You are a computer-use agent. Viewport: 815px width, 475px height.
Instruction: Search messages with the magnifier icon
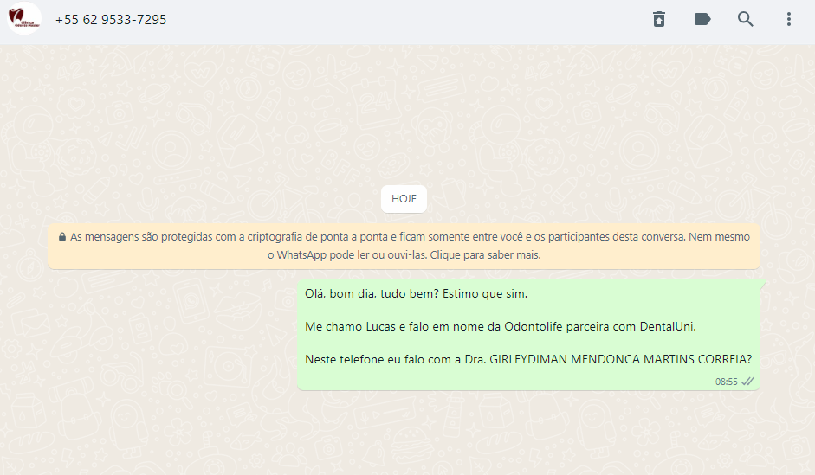pos(746,19)
